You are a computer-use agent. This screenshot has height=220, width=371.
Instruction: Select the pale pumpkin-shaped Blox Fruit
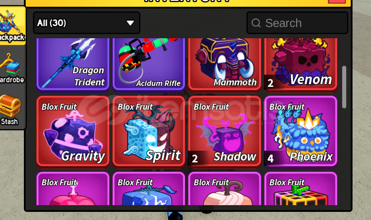(x=225, y=189)
